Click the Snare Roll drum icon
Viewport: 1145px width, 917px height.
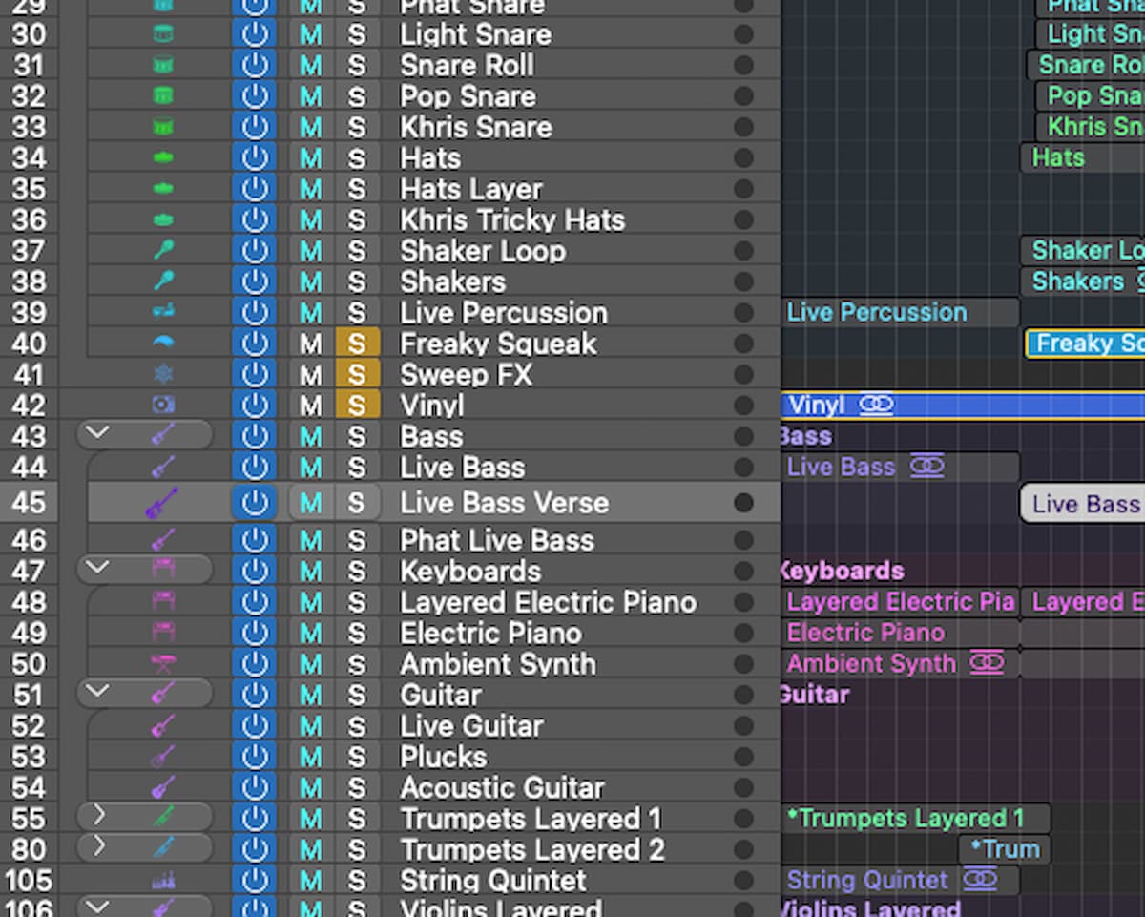click(163, 66)
